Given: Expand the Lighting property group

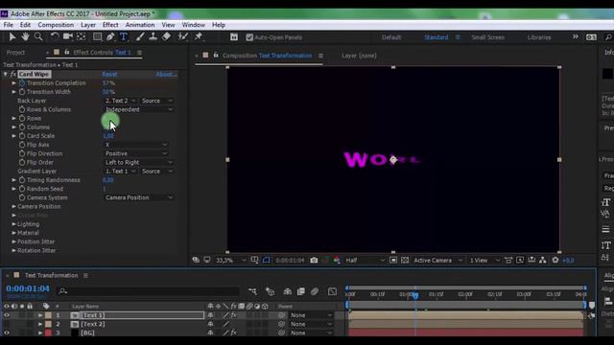Looking at the screenshot, I should [13, 224].
